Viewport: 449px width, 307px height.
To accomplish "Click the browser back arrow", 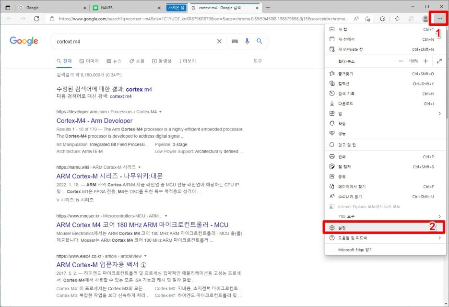I will tap(9, 19).
